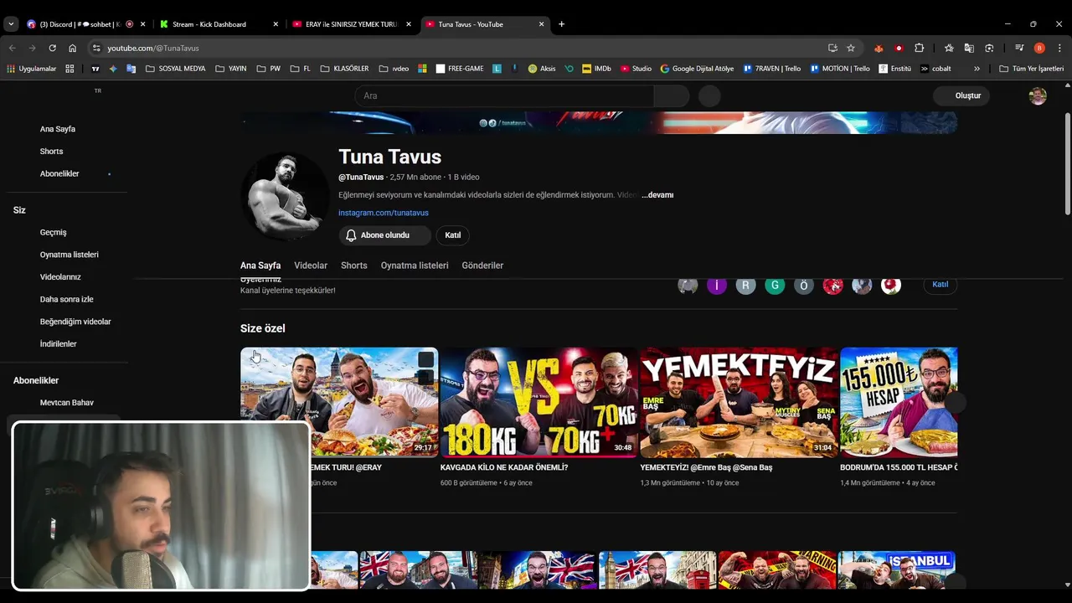Open the Tüm Yer İşaretleri folder

tap(1032, 69)
